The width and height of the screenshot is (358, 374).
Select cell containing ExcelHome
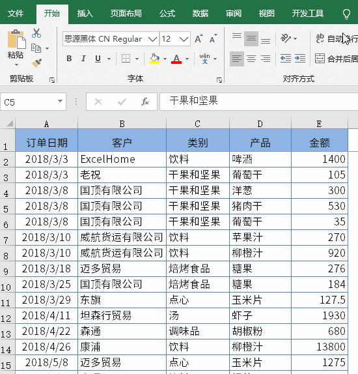(122, 159)
